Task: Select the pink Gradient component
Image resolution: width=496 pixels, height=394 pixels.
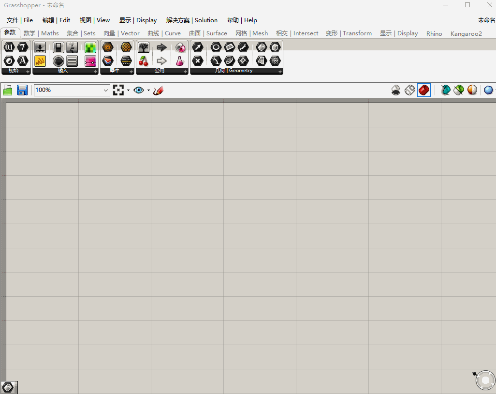Action: 90,61
